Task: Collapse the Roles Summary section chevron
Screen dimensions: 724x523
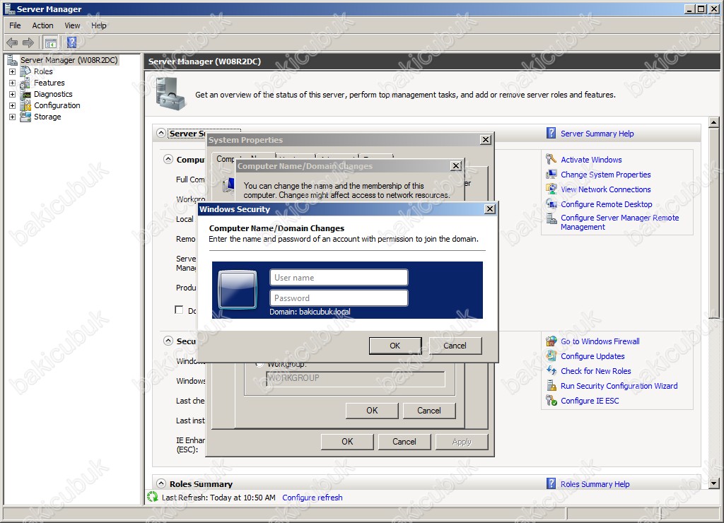Action: (x=160, y=483)
